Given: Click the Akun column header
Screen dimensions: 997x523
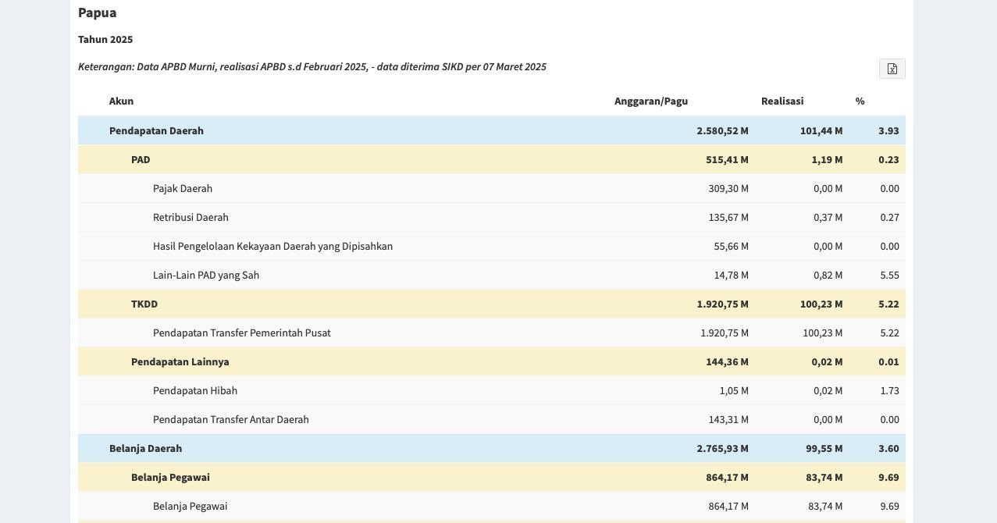Looking at the screenshot, I should click(x=121, y=101).
